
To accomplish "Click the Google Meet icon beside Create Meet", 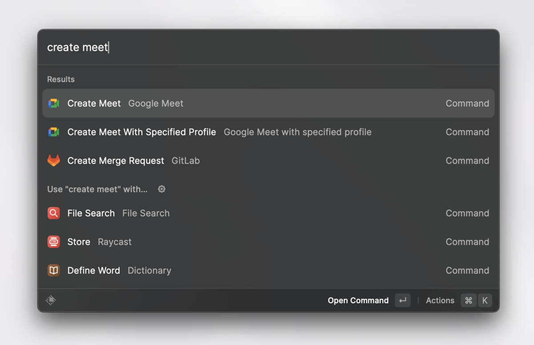I will coord(53,103).
